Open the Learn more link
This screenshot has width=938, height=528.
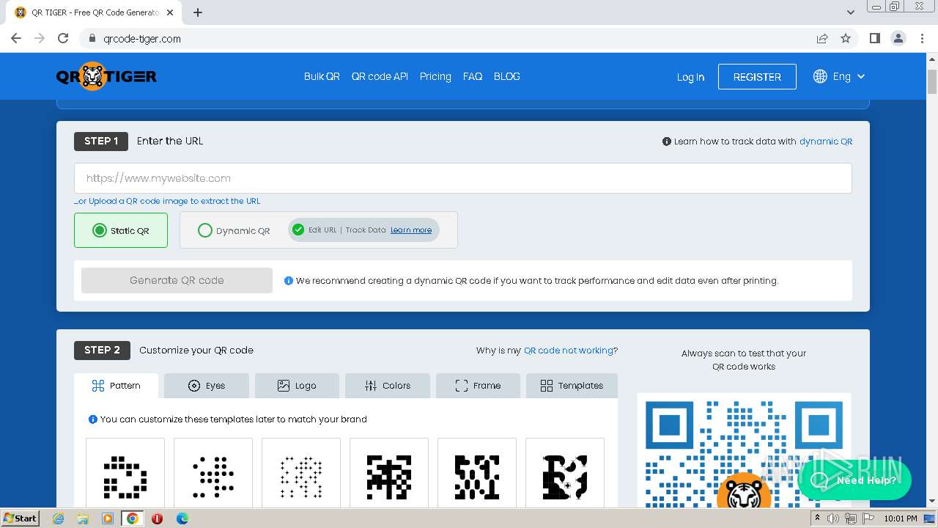coord(411,230)
